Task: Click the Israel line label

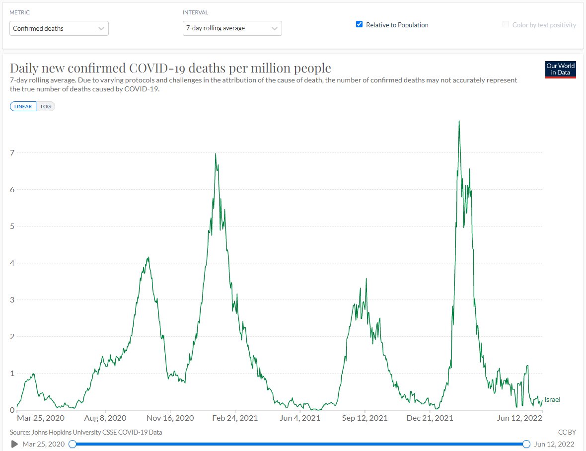Action: pyautogui.click(x=552, y=399)
